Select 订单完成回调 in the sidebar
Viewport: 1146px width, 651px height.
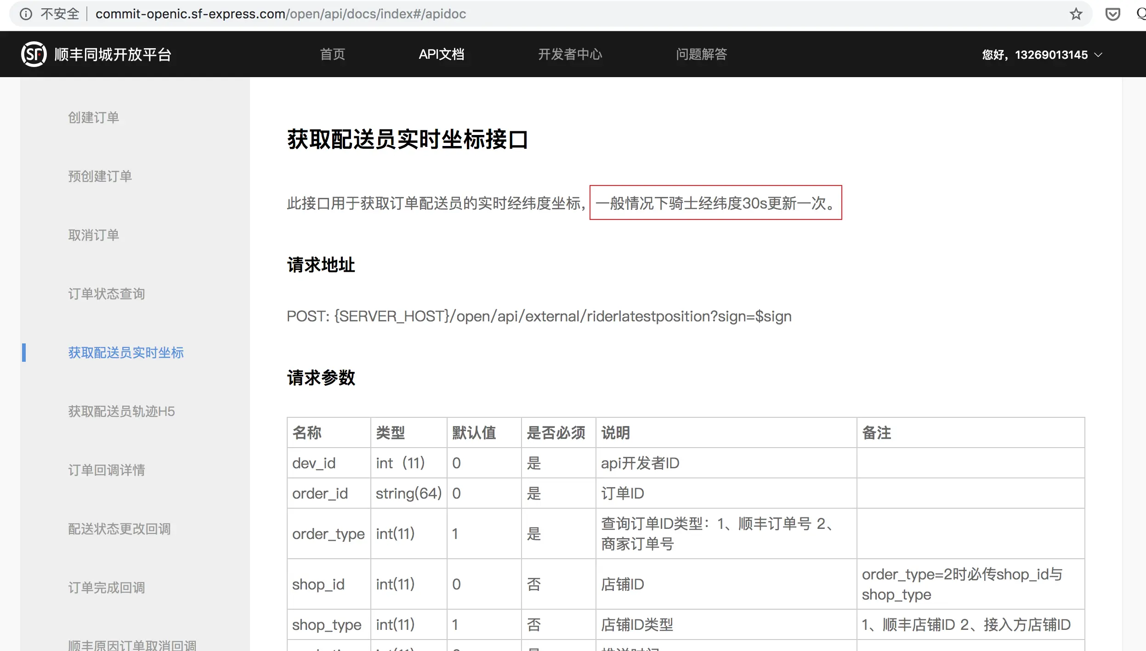point(107,588)
